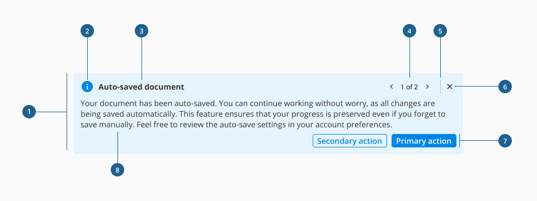Image resolution: width=537 pixels, height=201 pixels.
Task: Advance to the next message with the right chevron
Action: (x=427, y=87)
